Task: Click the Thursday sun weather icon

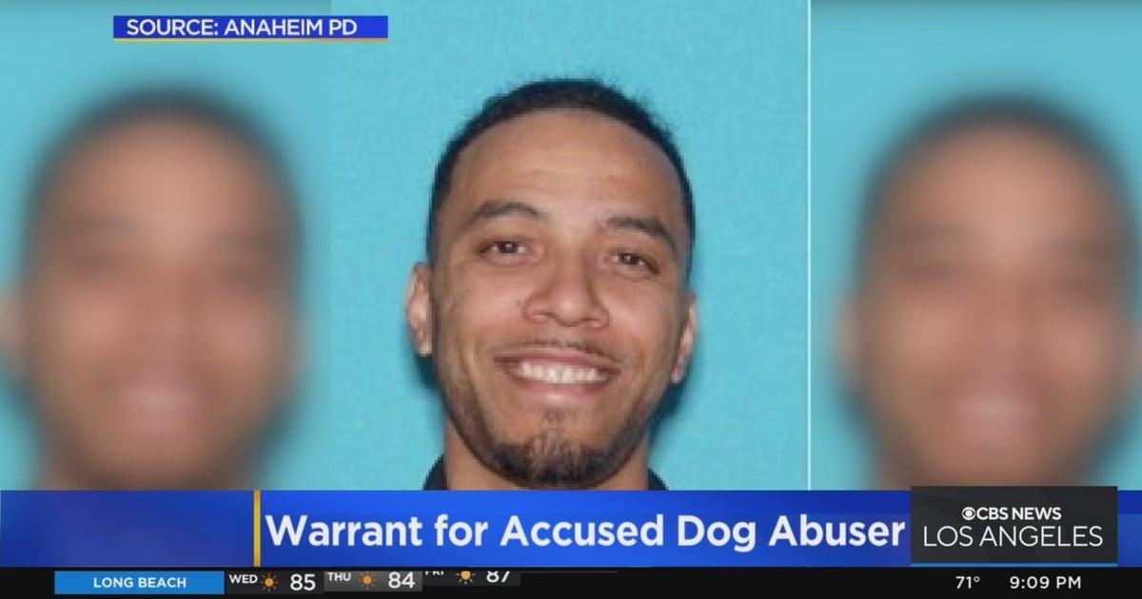Action: pyautogui.click(x=367, y=581)
